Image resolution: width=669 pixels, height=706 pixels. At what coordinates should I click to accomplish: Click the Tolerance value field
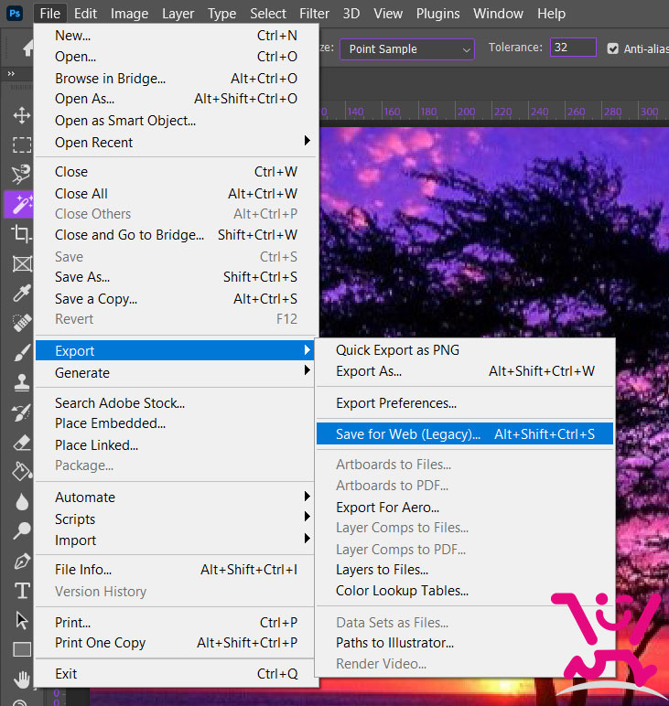pos(573,48)
